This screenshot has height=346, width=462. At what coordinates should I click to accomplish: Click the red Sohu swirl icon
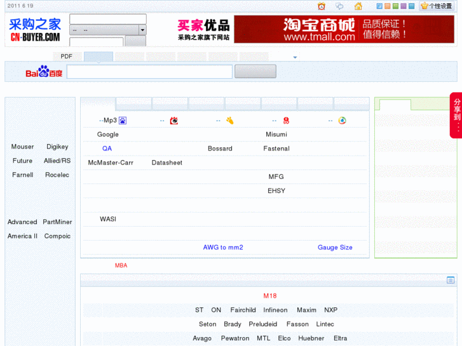tap(286, 121)
